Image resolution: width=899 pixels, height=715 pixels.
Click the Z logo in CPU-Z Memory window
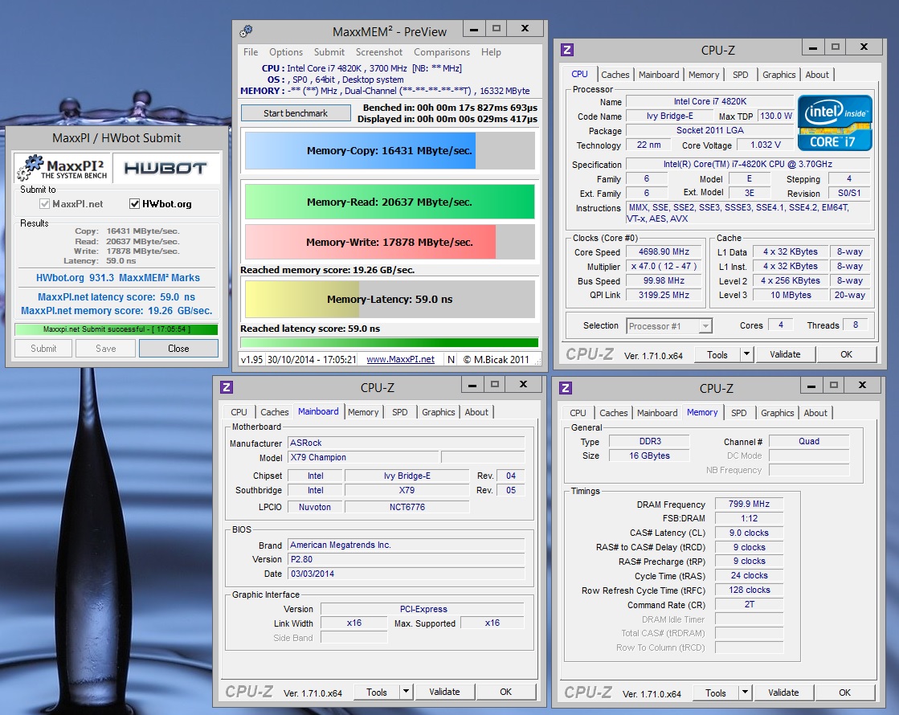pos(566,388)
